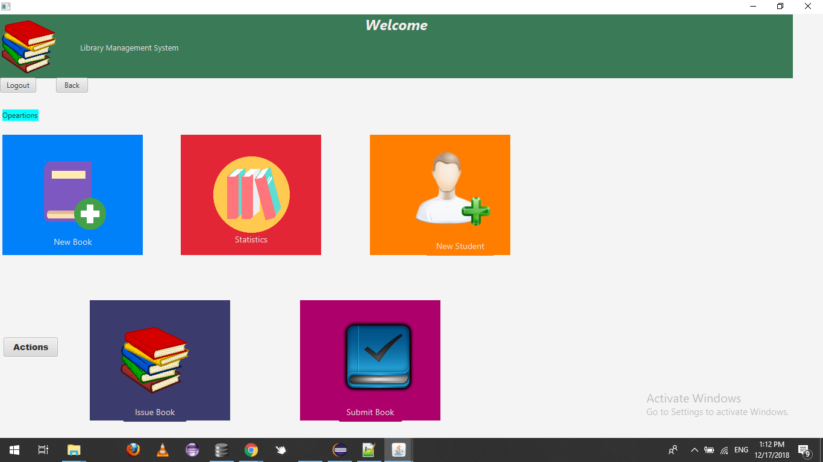Open the New Book tile
The width and height of the screenshot is (823, 462).
[x=72, y=194]
